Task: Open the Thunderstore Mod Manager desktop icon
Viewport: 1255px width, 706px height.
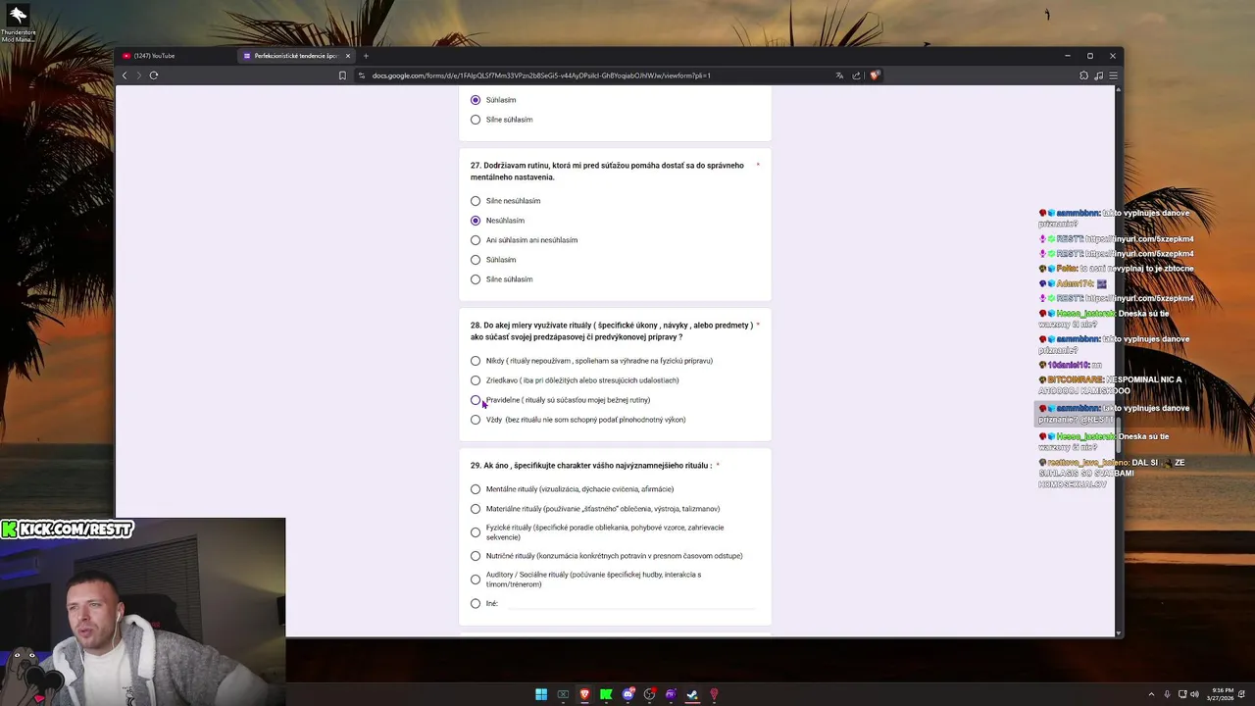Action: coord(18,25)
